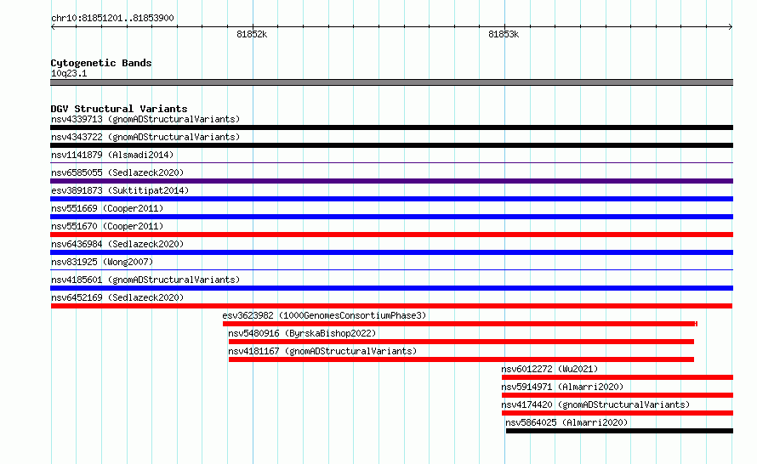Viewport: 757px width, 464px height.
Task: Select the purple bar under nsv6585055
Action: (x=391, y=181)
